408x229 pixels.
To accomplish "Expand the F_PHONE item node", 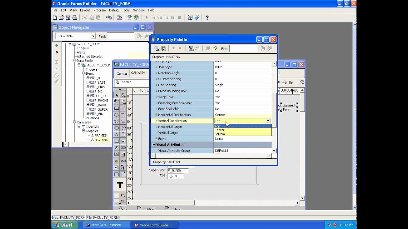I will pyautogui.click(x=88, y=100).
